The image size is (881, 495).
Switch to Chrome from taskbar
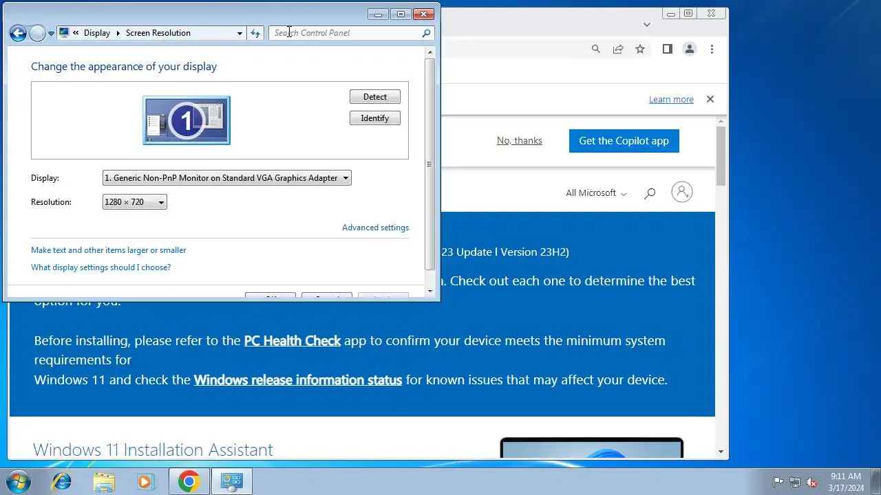coord(189,482)
